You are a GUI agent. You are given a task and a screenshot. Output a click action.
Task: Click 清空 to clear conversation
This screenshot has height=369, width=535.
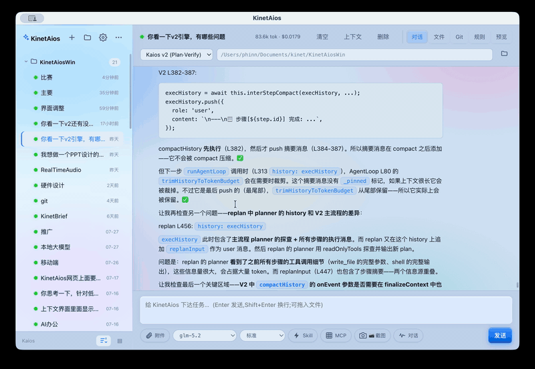click(322, 37)
